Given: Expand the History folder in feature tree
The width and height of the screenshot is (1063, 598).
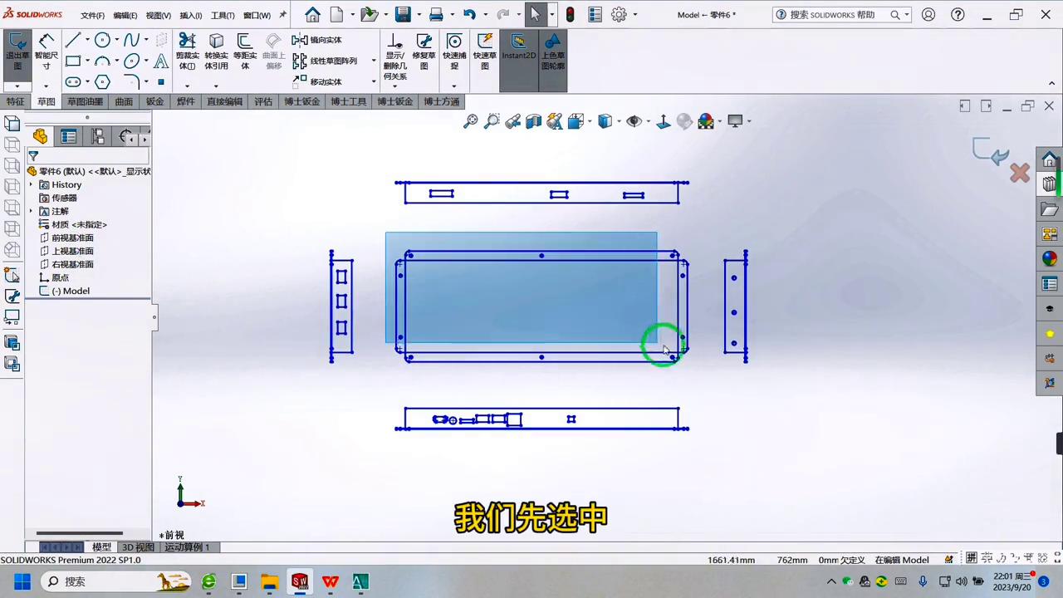Looking at the screenshot, I should [32, 184].
